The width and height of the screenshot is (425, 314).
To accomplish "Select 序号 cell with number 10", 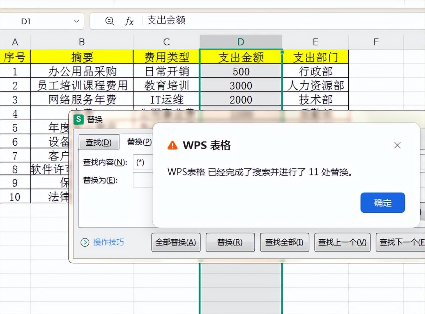I will click(x=15, y=196).
